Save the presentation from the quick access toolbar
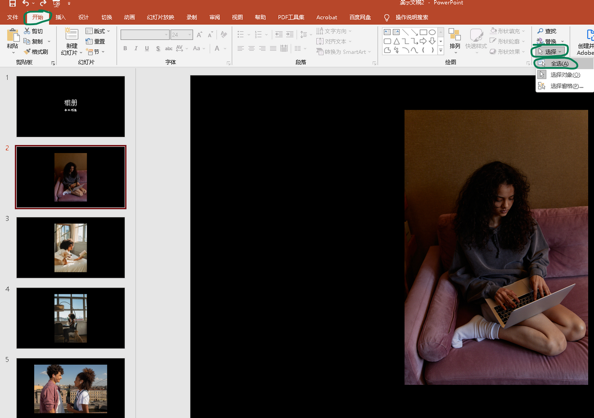594x418 pixels. tap(12, 3)
